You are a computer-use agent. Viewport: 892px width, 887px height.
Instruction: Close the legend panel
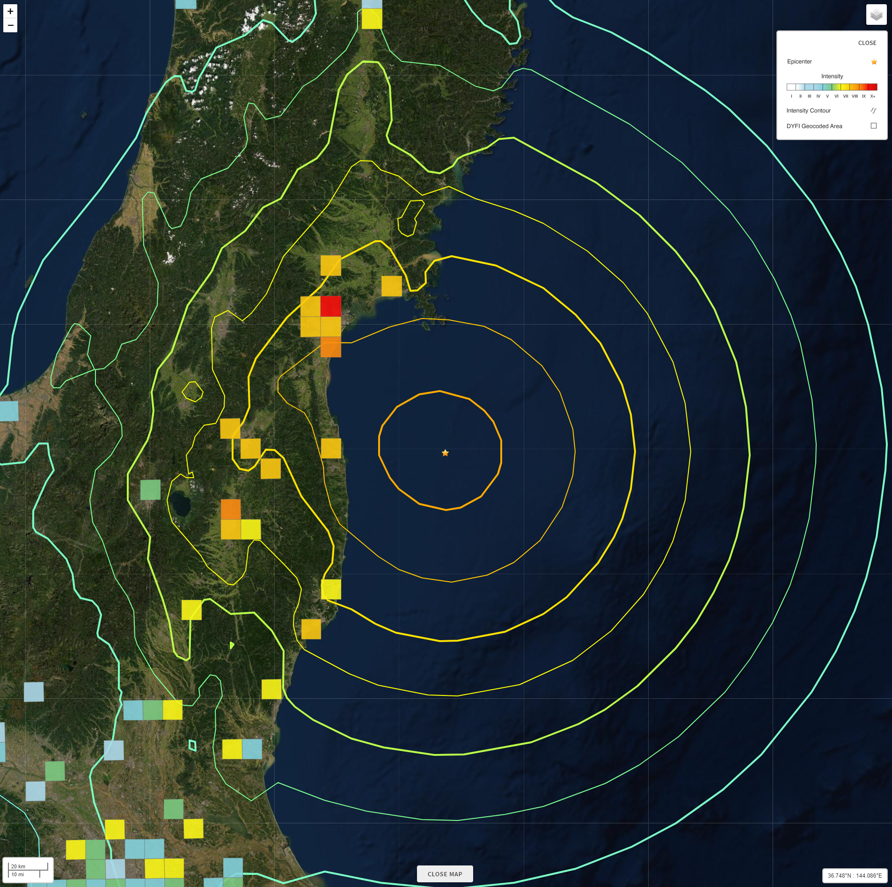867,43
